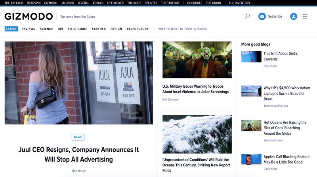The image size is (317, 177).
Task: Click the blue envelope Subscribe icon
Action: [x=262, y=16]
